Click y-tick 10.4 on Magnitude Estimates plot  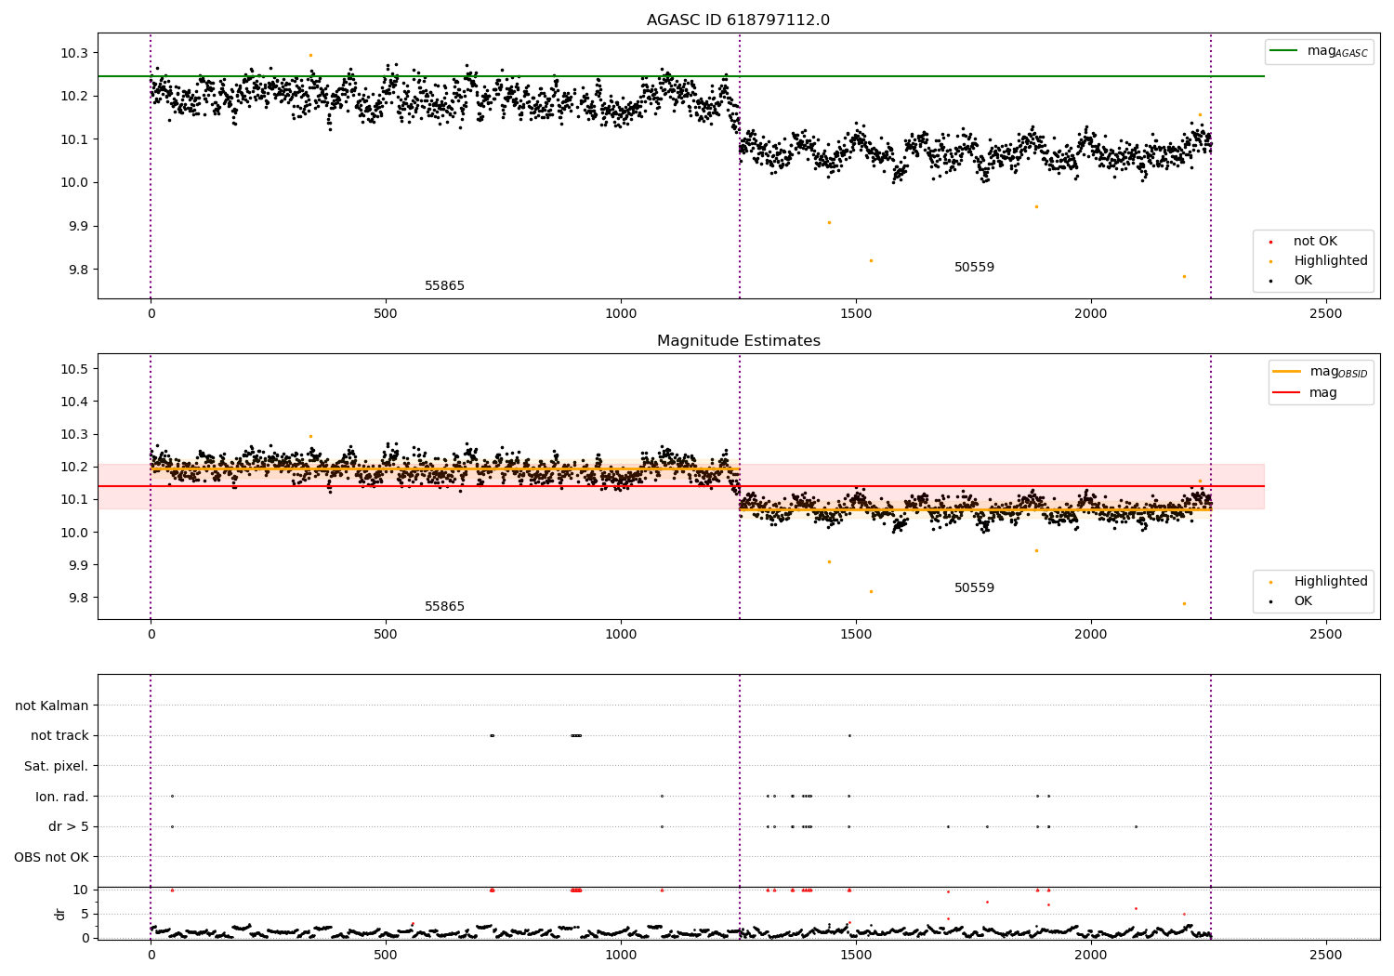(74, 402)
